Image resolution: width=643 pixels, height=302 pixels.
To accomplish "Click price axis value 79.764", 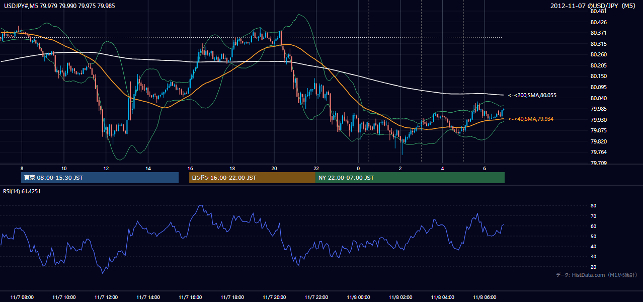I will coord(600,153).
